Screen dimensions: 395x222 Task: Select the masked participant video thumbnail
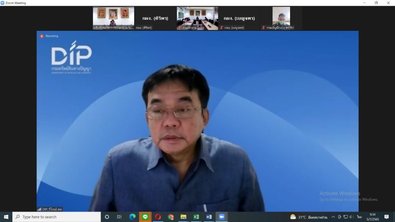(x=281, y=18)
